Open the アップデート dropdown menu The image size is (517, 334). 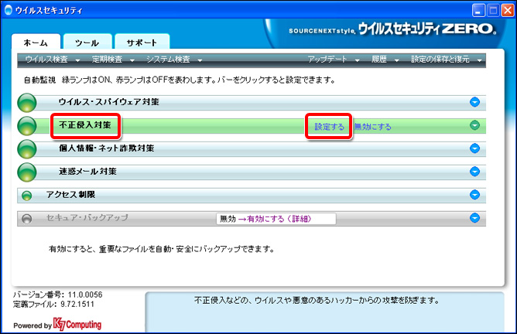click(334, 60)
